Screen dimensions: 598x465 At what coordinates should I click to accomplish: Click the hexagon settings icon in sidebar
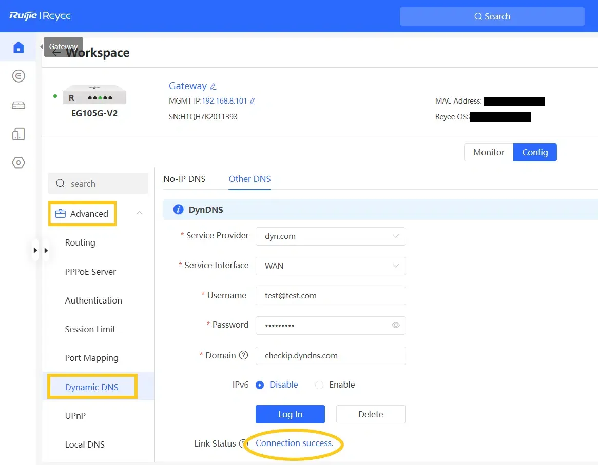click(x=18, y=163)
